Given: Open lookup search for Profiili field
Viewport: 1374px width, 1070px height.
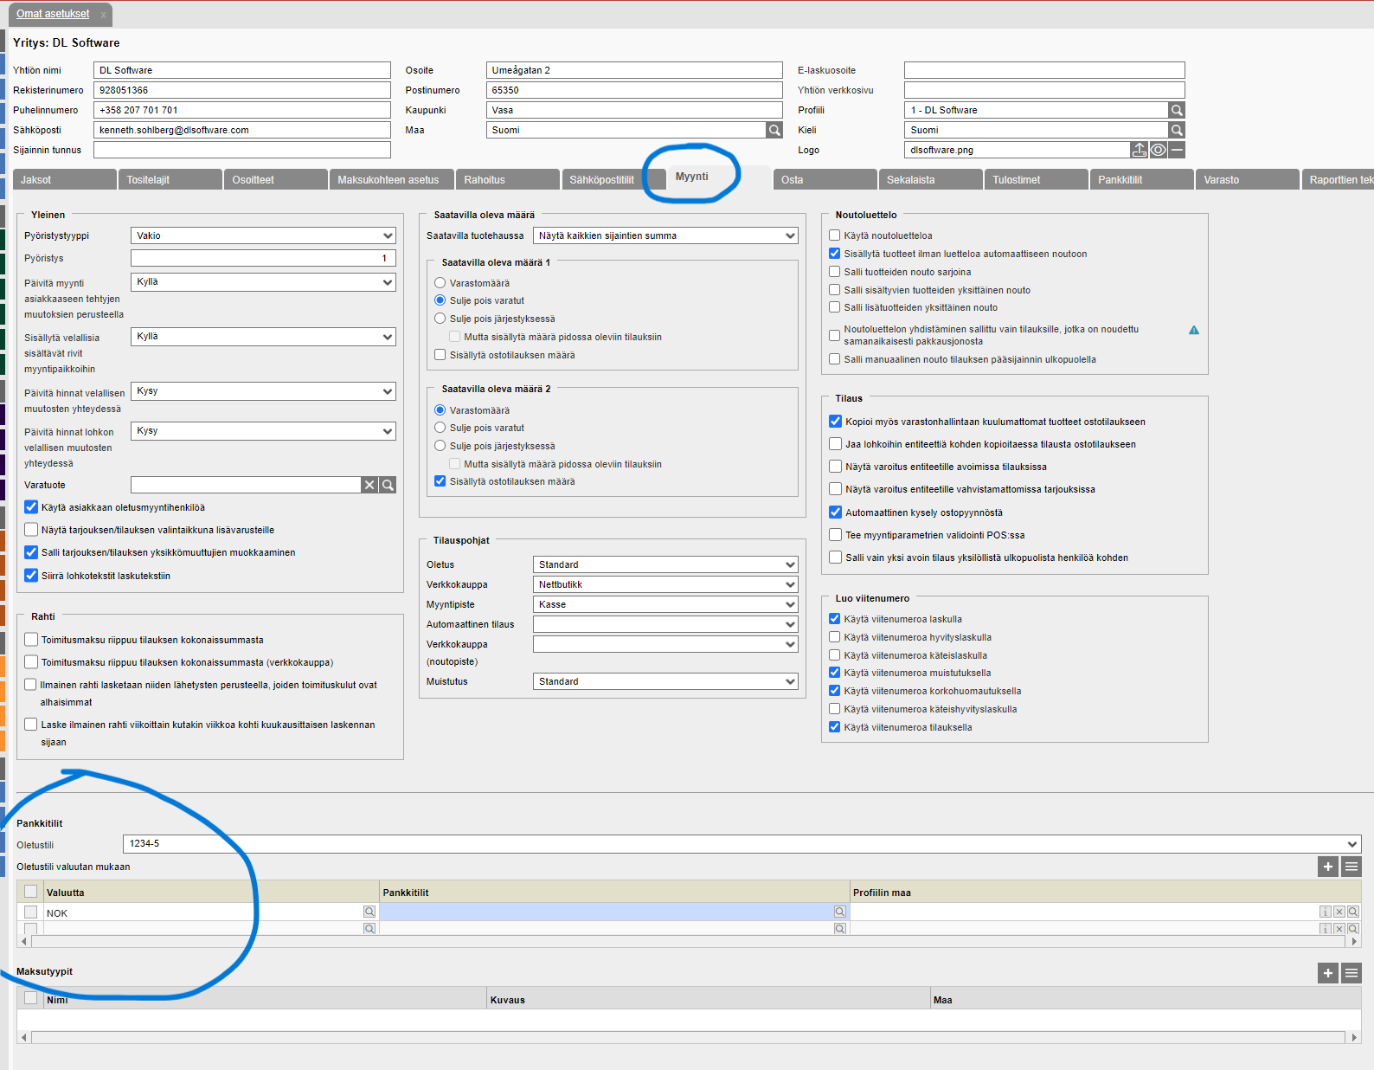Looking at the screenshot, I should [x=1176, y=110].
